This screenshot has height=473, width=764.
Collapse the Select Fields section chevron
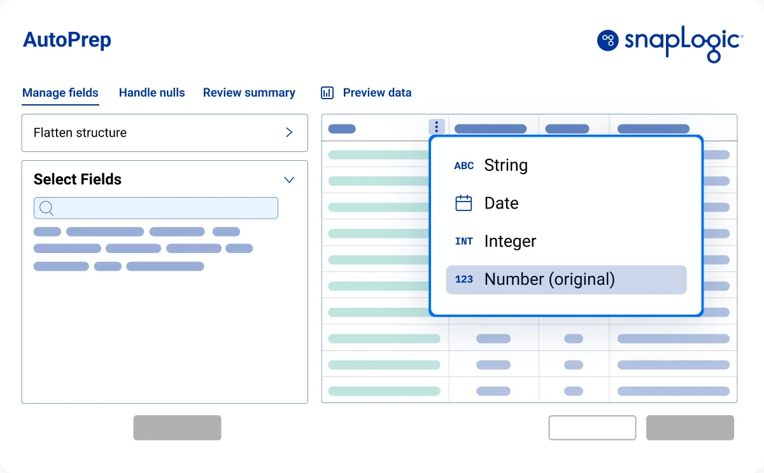pyautogui.click(x=289, y=180)
